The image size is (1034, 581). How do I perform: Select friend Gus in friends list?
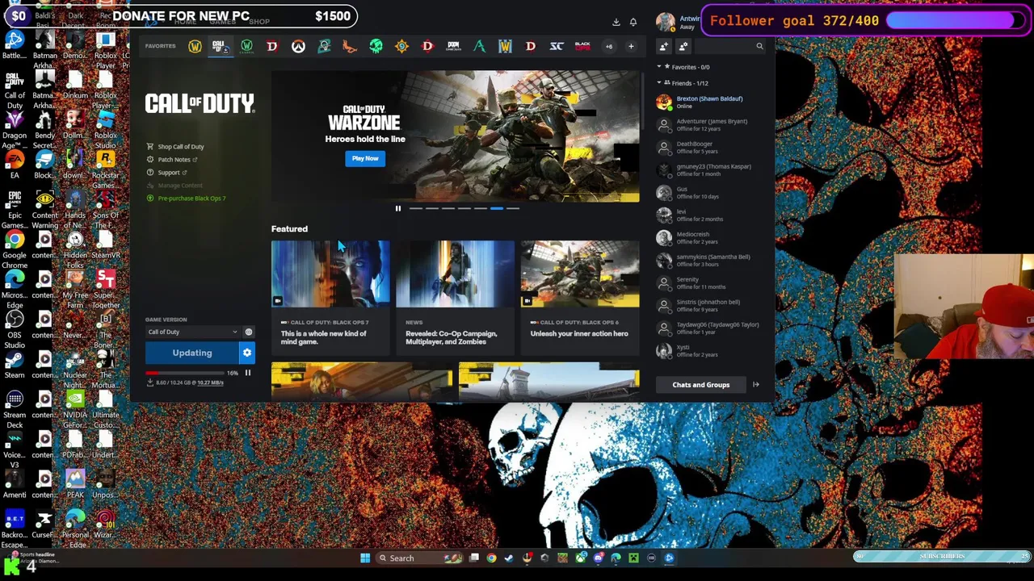[711, 192]
